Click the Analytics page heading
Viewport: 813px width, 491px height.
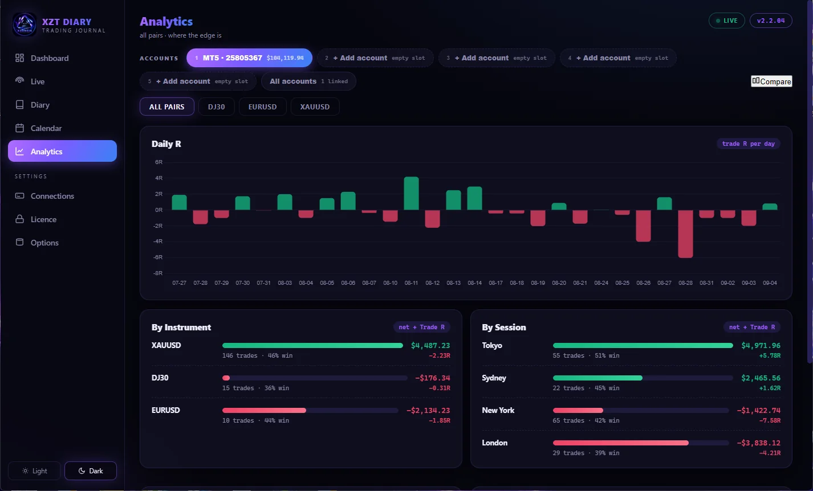coord(166,22)
